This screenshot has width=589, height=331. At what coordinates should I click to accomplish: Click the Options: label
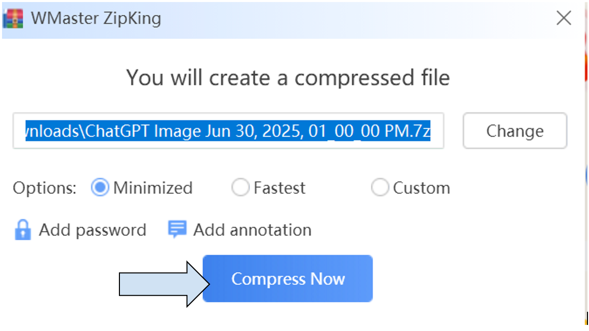(x=45, y=188)
